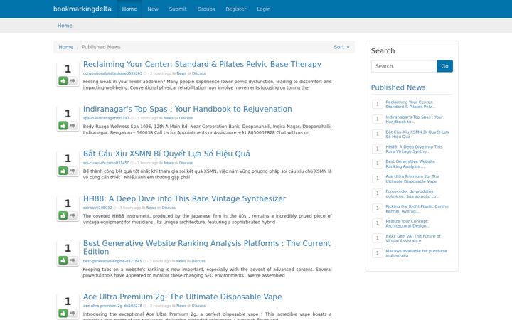Open user ace-ultra-premium-2g-dis102278 profile link
Image resolution: width=512 pixels, height=320 pixels.
(x=112, y=306)
